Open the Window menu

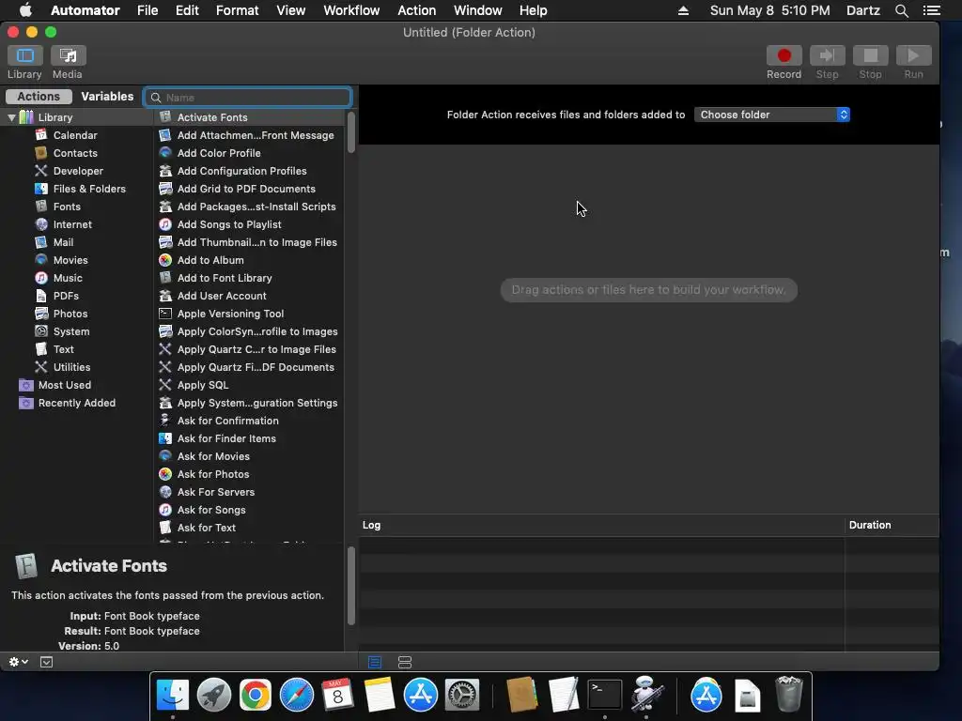pyautogui.click(x=478, y=10)
